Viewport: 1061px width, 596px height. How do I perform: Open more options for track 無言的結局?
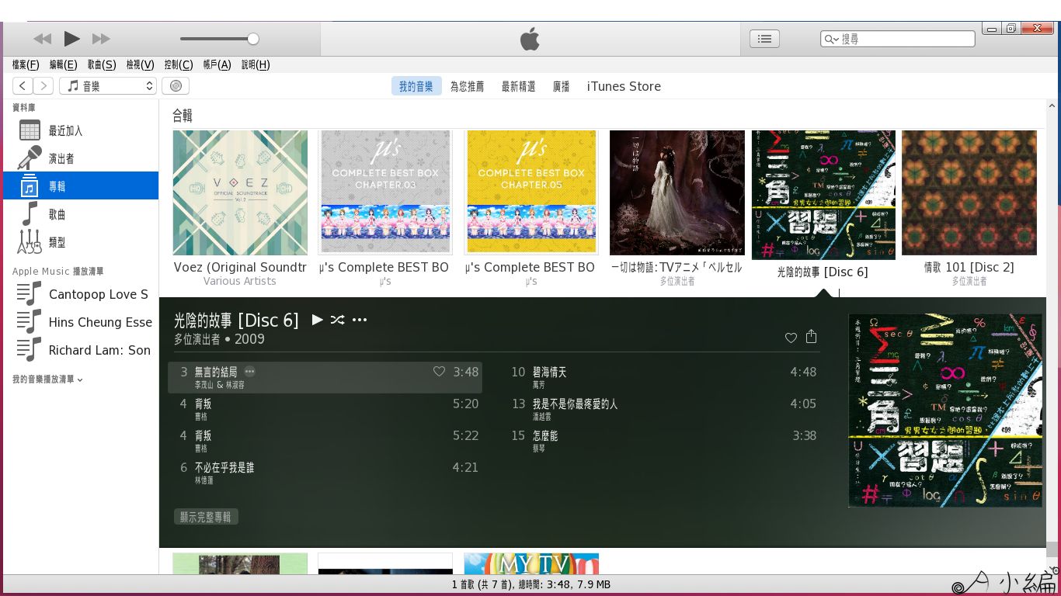point(249,372)
